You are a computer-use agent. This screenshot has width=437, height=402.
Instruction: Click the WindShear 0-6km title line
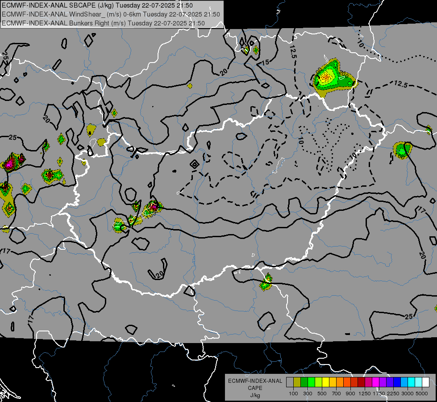click(x=111, y=14)
